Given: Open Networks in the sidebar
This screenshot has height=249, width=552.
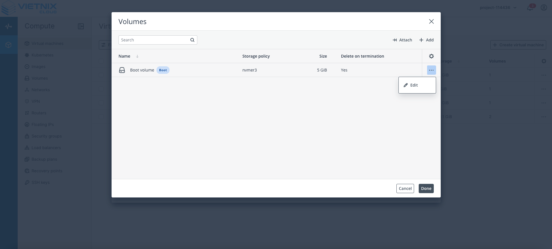Looking at the screenshot, I should tap(54, 90).
